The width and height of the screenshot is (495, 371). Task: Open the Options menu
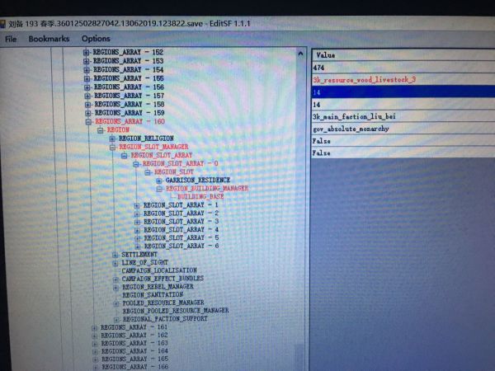[95, 38]
